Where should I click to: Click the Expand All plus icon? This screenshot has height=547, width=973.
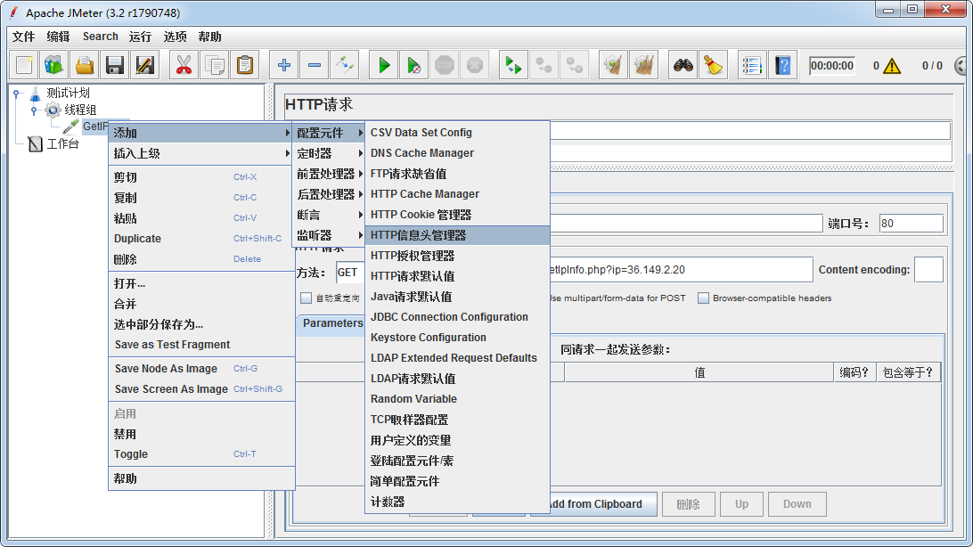pos(284,65)
